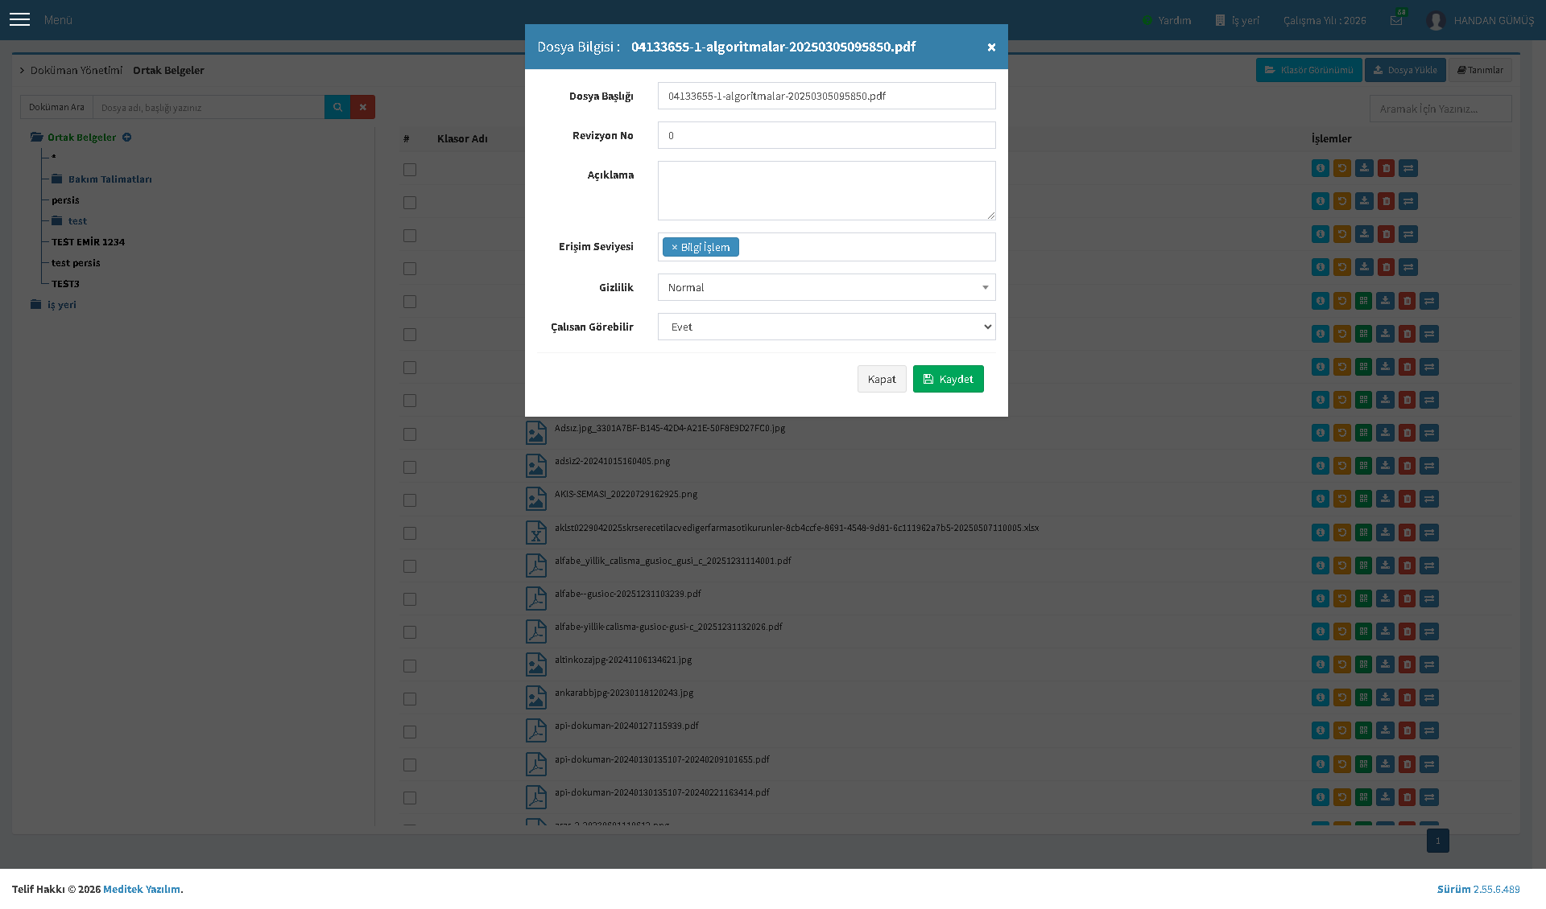The width and height of the screenshot is (1546, 909).
Task: Open the hamburger menu icon
Action: (x=19, y=19)
